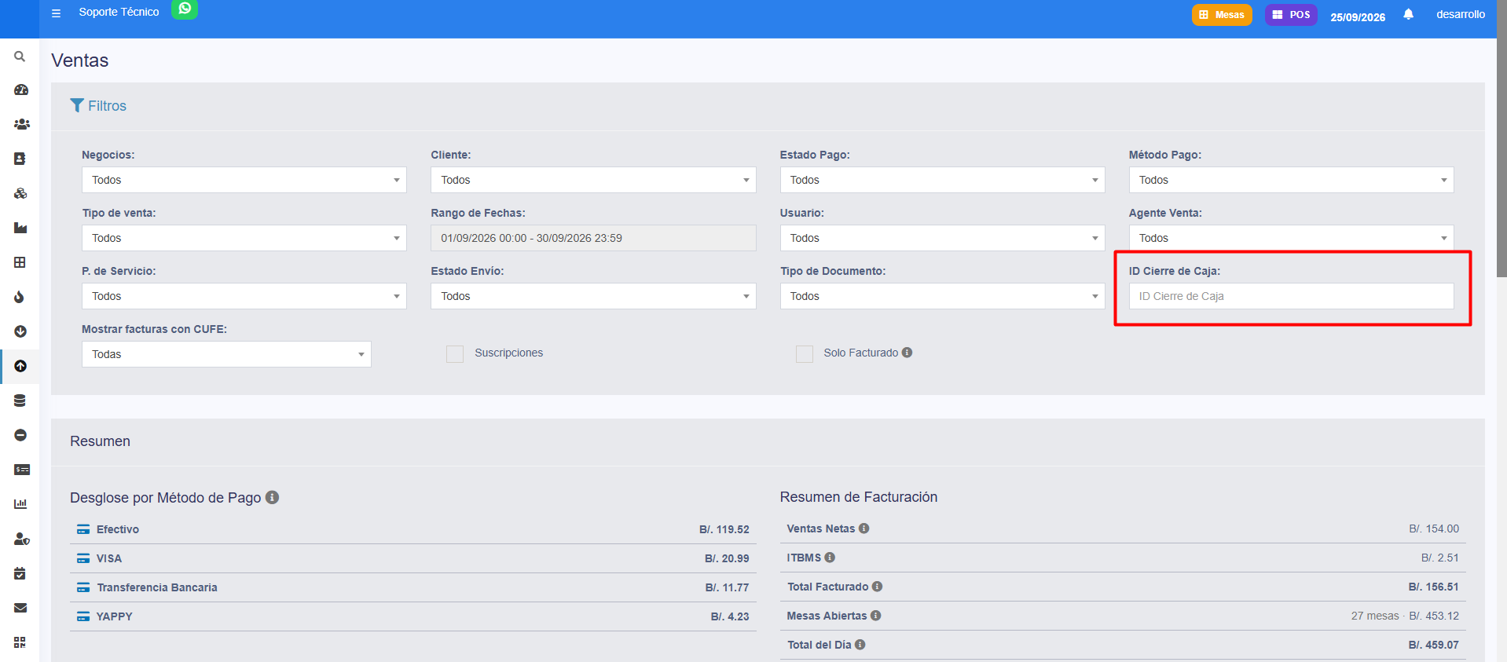Open the desarrollo user menu
Image resolution: width=1507 pixels, height=662 pixels.
(x=1461, y=14)
